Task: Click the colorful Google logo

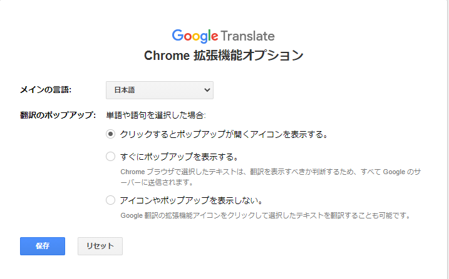Action: tap(195, 36)
